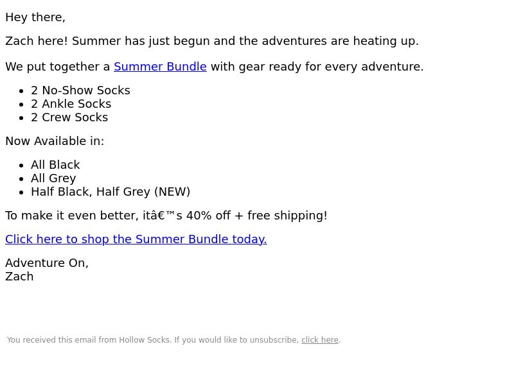The height and width of the screenshot is (385, 514).
Task: Select the All Black color option text
Action: click(x=55, y=165)
